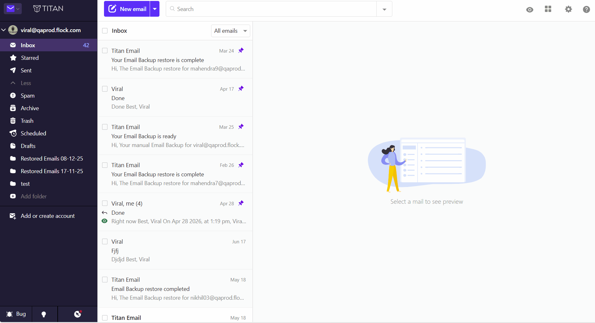
Task: Check the Jun 17 Viral email checkbox
Action: point(105,241)
